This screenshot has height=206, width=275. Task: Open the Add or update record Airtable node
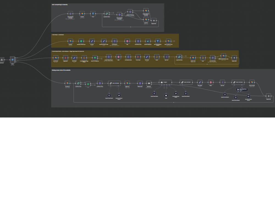click(168, 41)
